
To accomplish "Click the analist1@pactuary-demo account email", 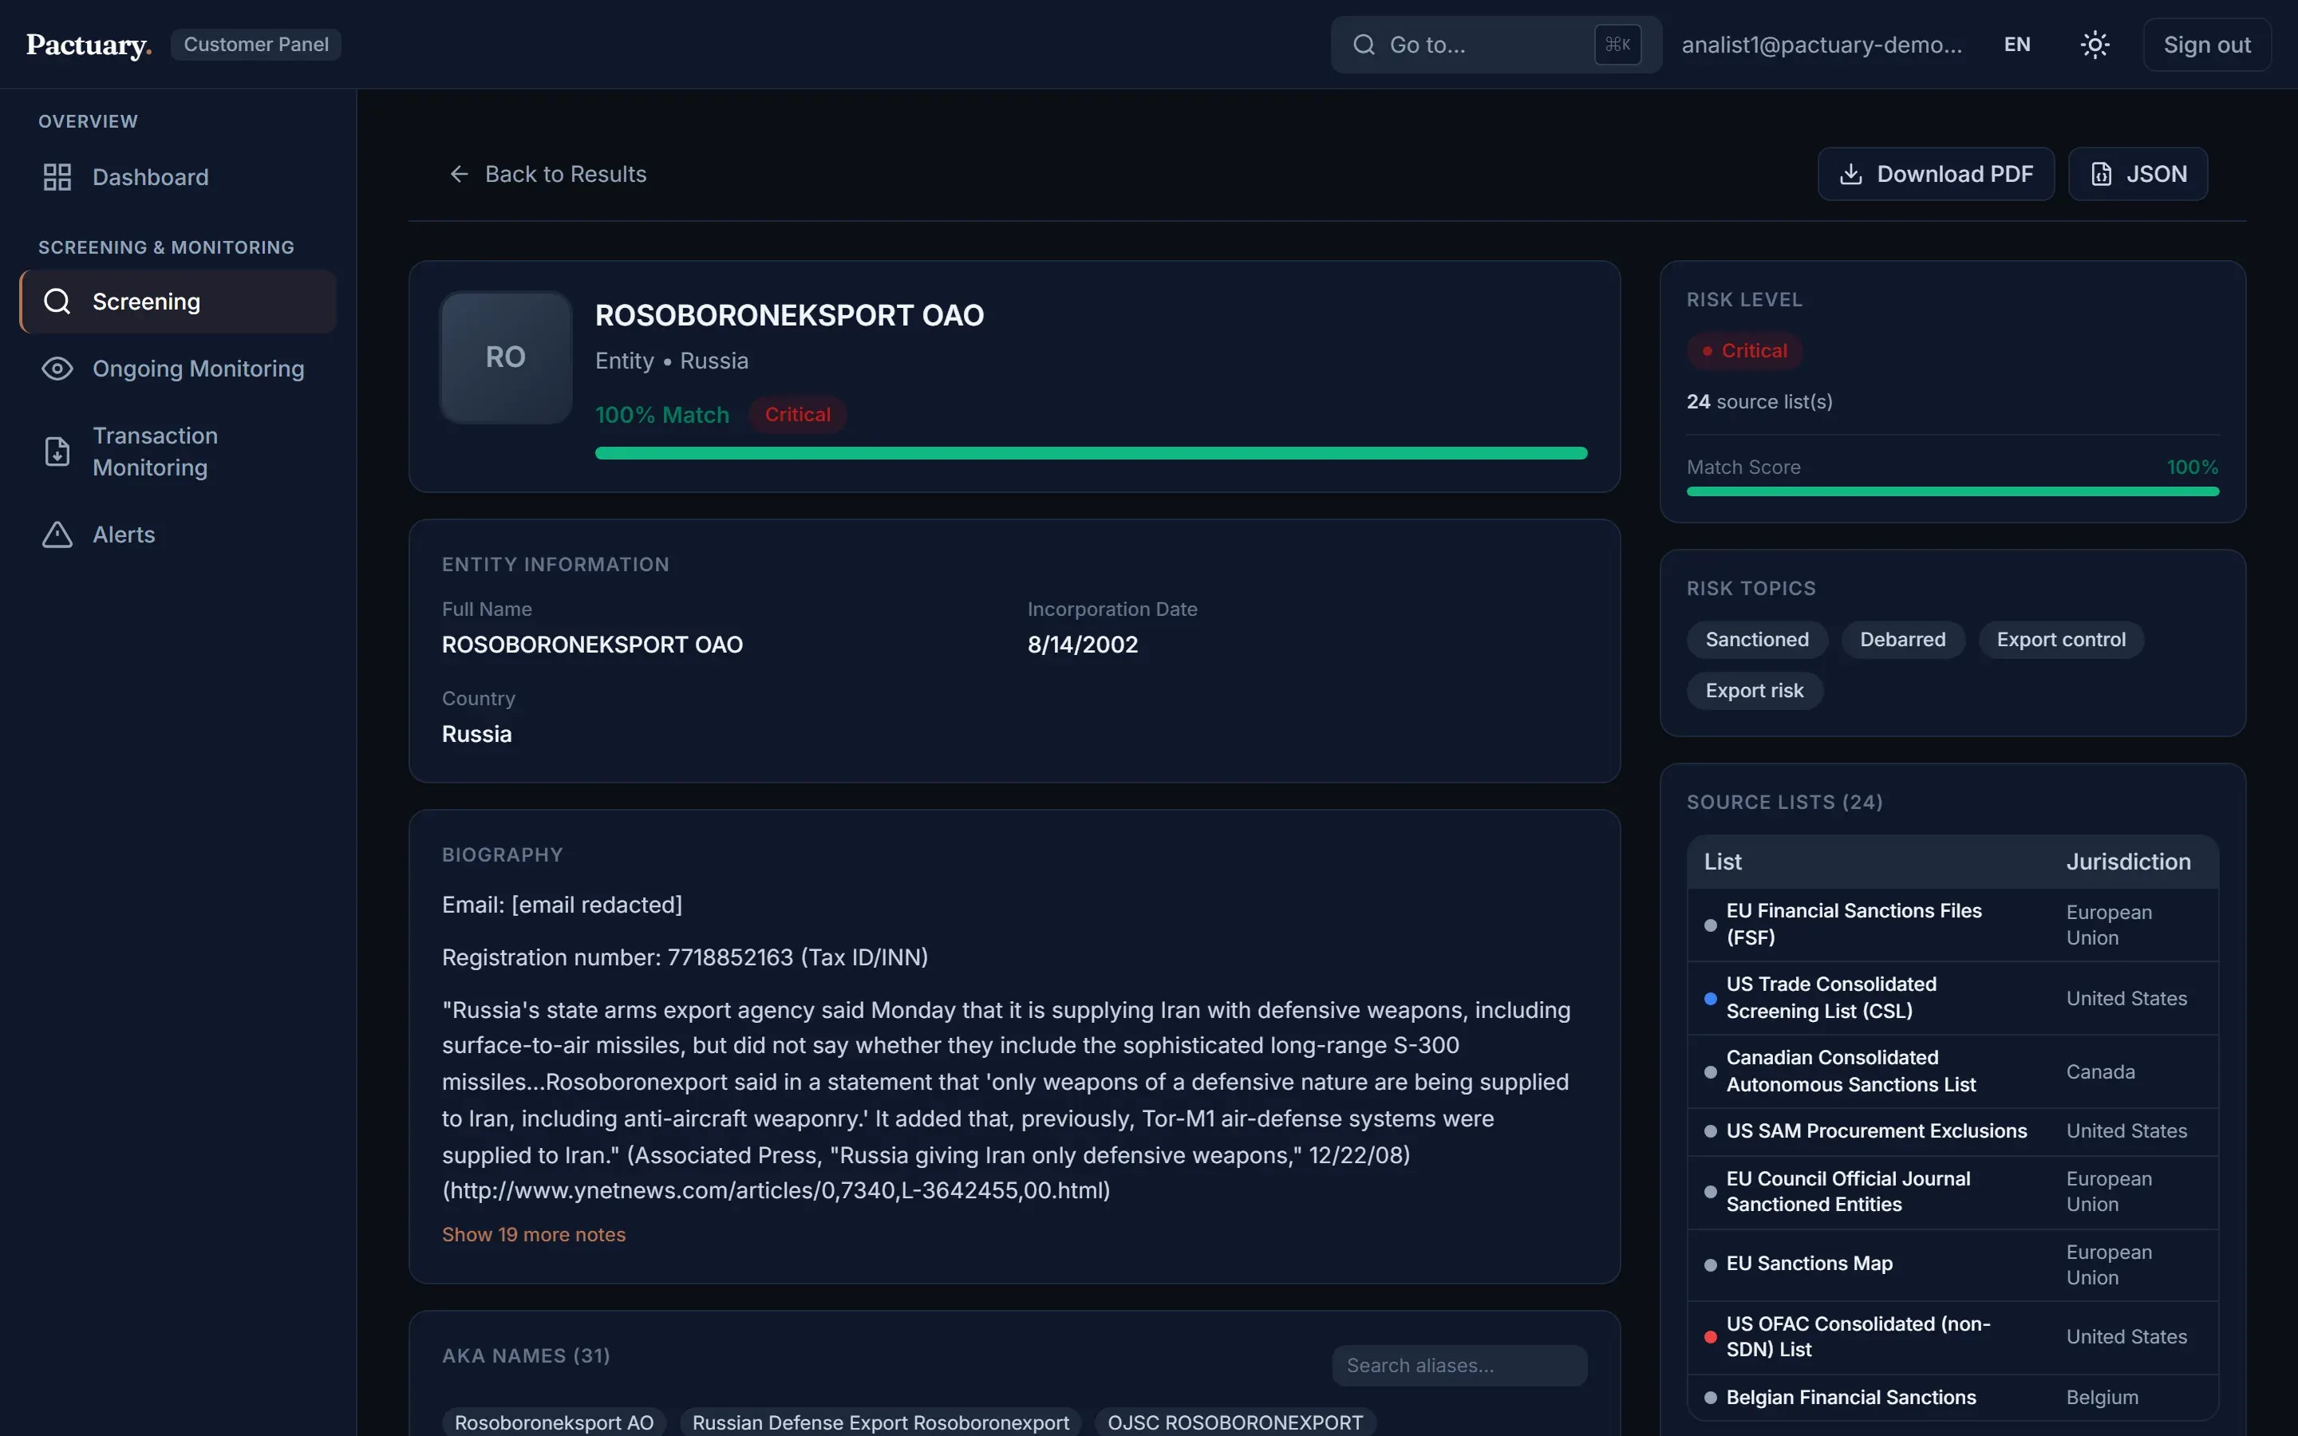I will pos(1822,45).
